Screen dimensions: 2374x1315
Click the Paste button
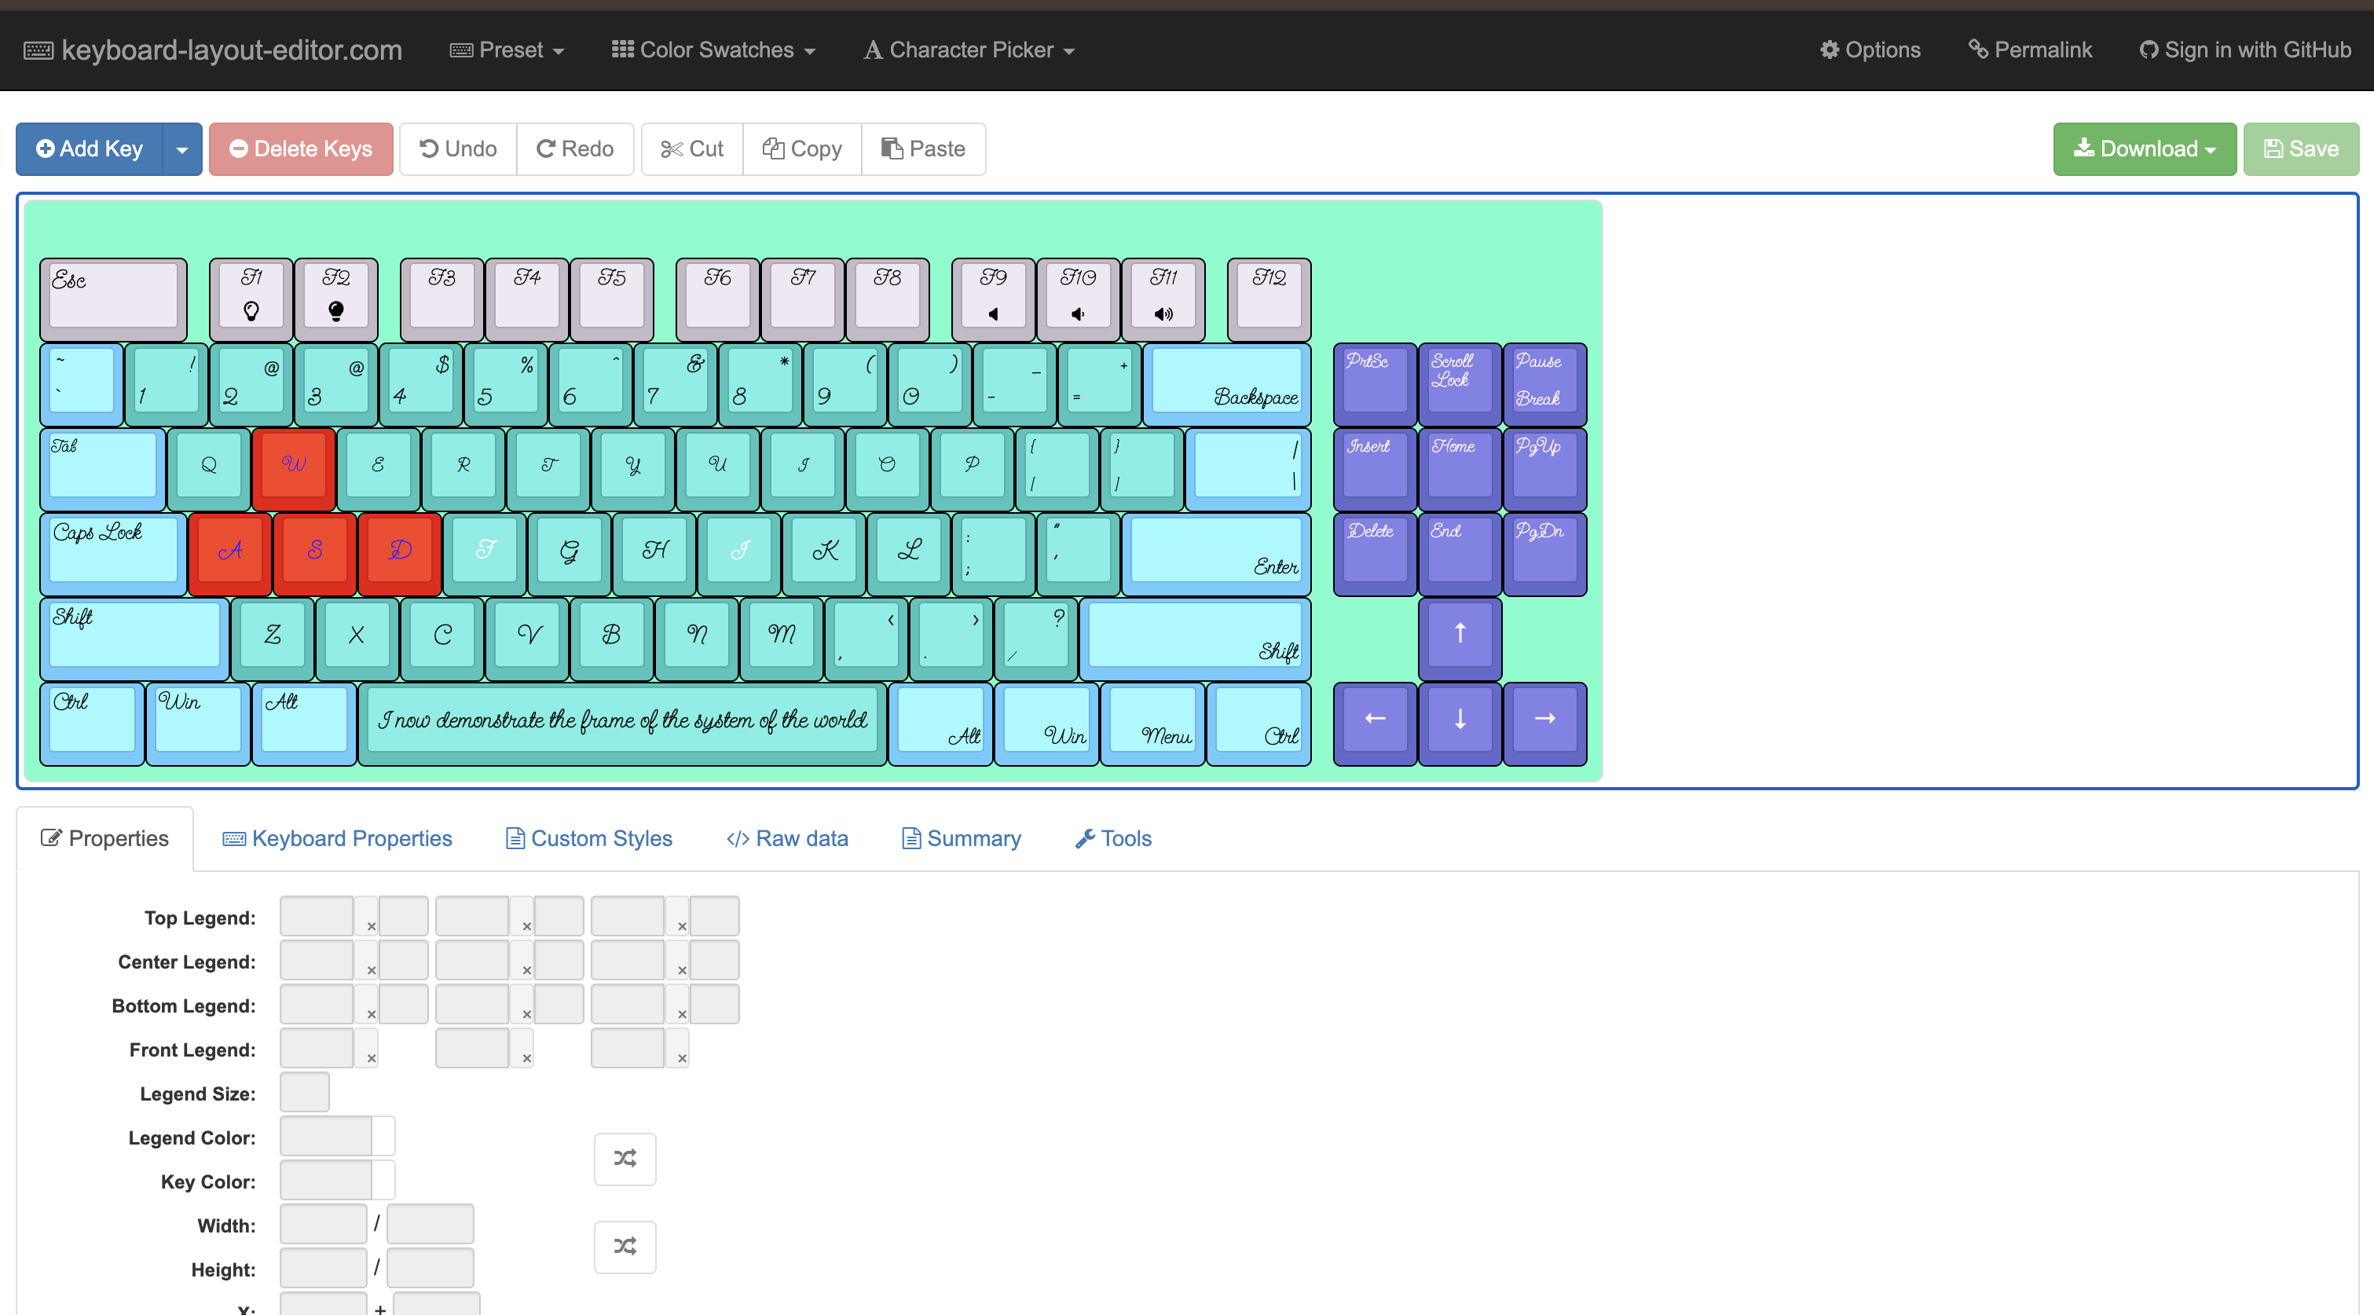click(923, 148)
